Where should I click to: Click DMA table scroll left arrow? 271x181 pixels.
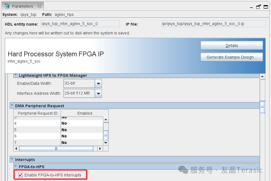16,149
